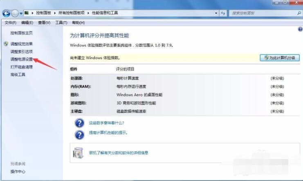Click the software box icon
303x181 pixels.
click(x=78, y=153)
